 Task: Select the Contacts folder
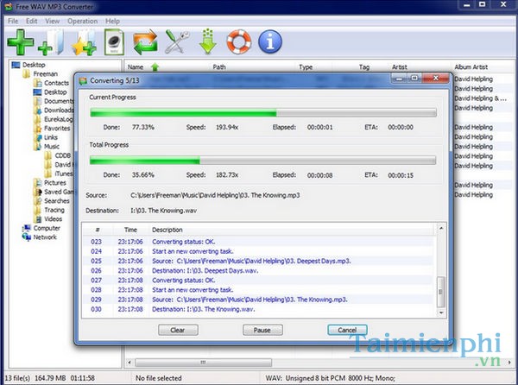(56, 83)
